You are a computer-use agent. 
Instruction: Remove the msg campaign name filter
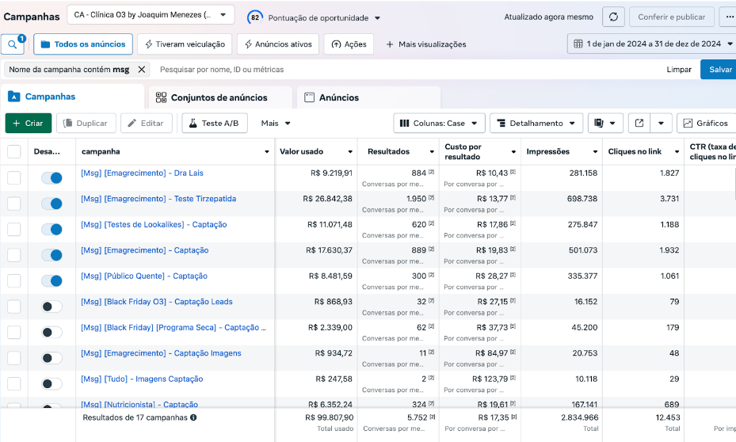[142, 70]
